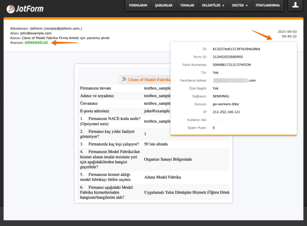307x226 pixels.
Task: Click the Model Fabrika hizmetlerinden question
Action: click(x=107, y=192)
